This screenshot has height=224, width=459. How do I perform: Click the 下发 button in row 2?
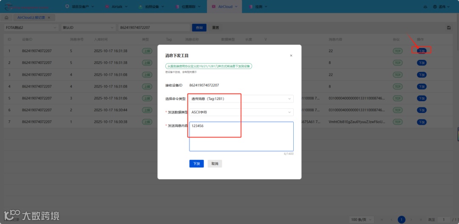tap(422, 62)
